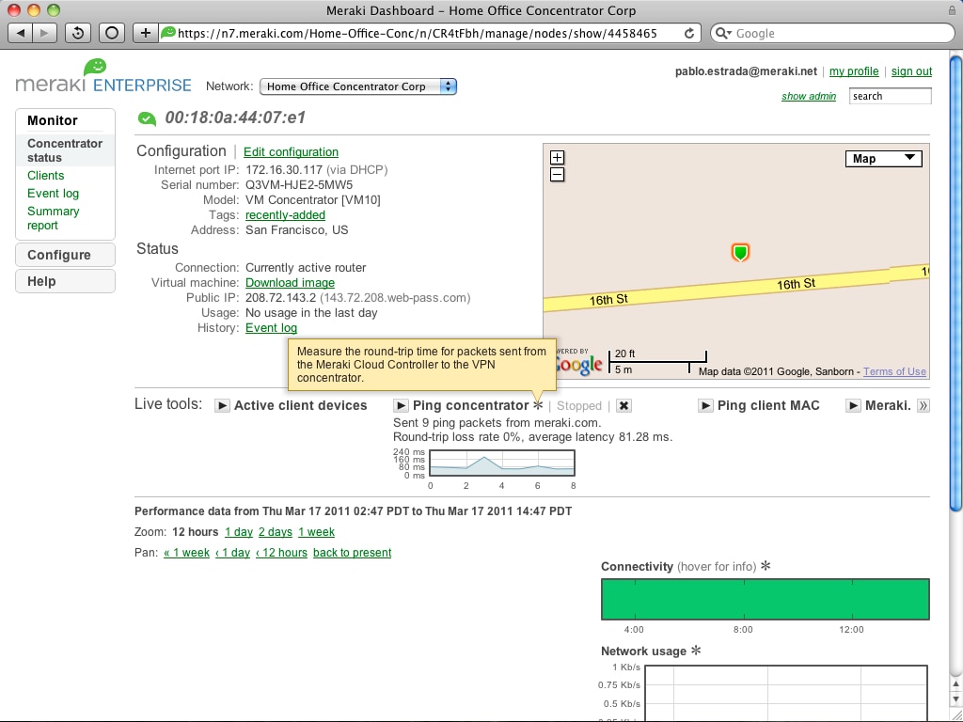Click the play button beside Meraki. tool

[x=853, y=406]
